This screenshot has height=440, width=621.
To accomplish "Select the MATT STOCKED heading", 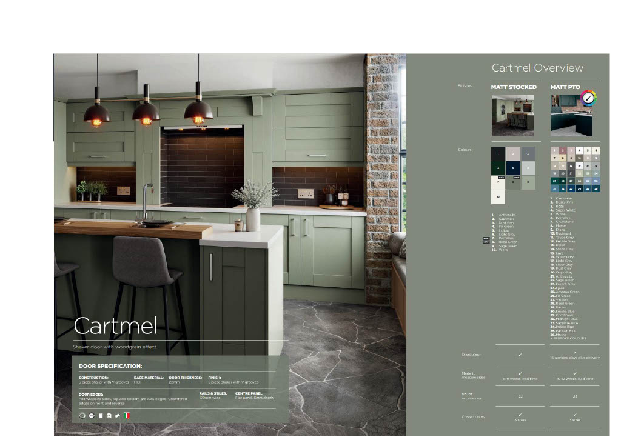I will (x=513, y=87).
